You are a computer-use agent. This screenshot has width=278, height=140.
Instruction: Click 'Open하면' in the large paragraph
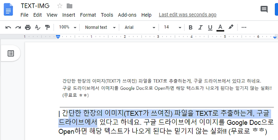(73, 132)
